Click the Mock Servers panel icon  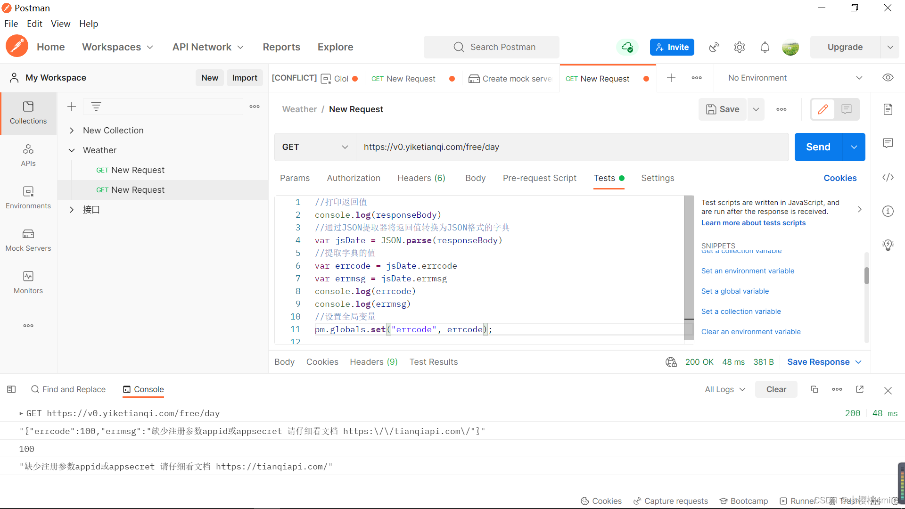coord(28,239)
